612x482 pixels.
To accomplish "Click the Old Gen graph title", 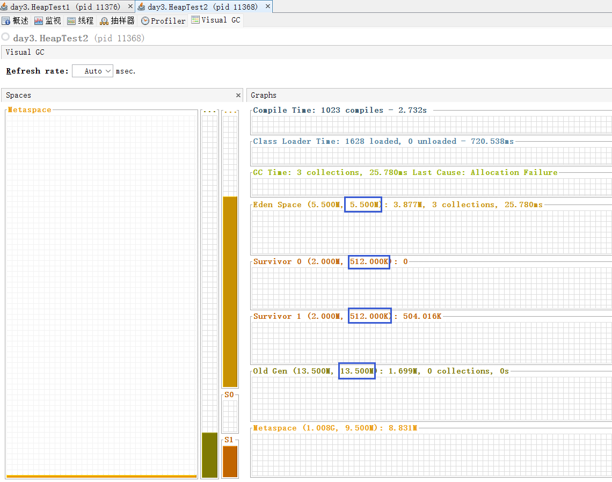I will pos(381,371).
